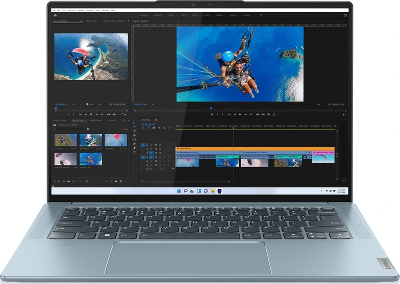Click the Premiere Pro icon in the taskbar
The height and width of the screenshot is (284, 400).
(220, 190)
